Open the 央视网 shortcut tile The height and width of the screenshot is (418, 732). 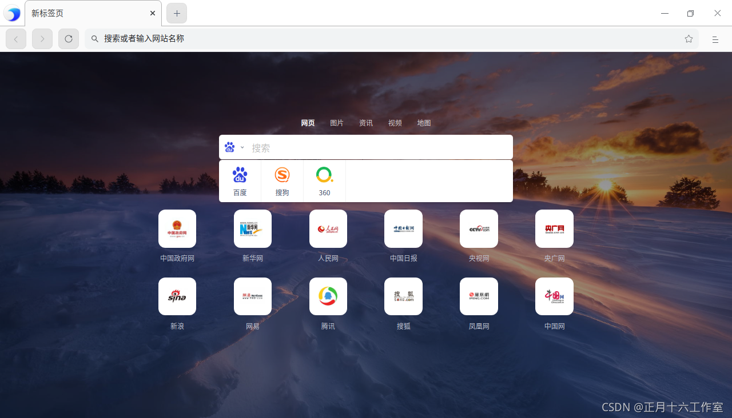pos(479,228)
